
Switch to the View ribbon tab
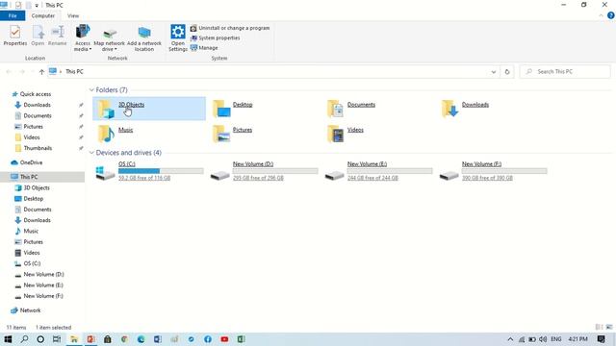point(73,15)
